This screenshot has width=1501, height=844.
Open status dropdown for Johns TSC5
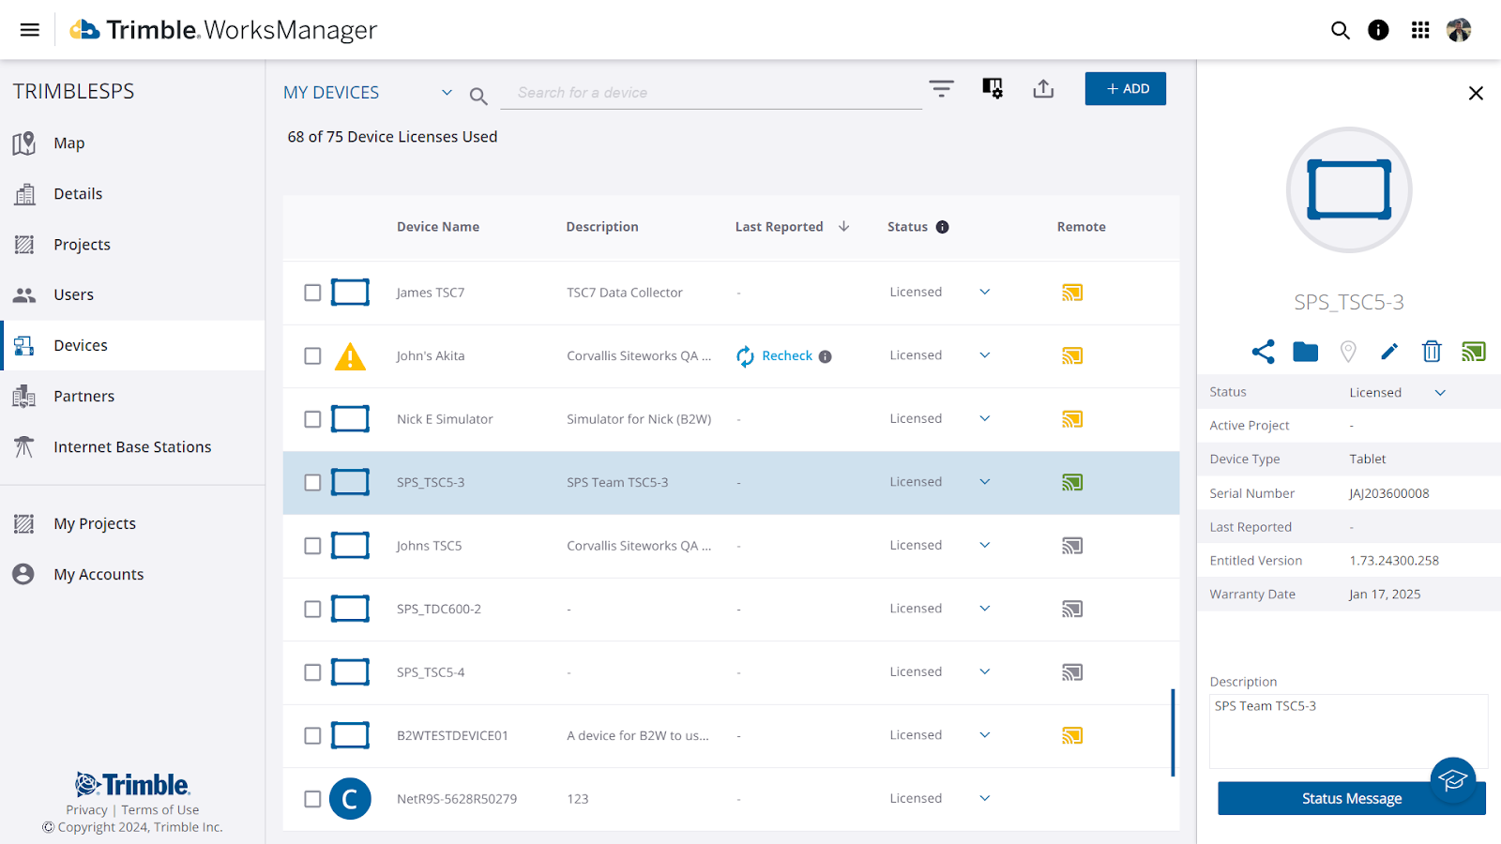click(x=985, y=545)
